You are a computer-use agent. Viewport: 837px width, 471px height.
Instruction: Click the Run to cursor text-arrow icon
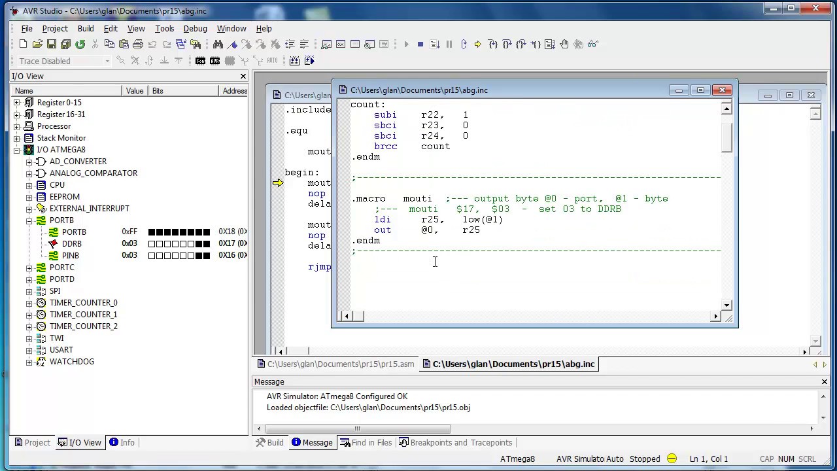(x=435, y=44)
